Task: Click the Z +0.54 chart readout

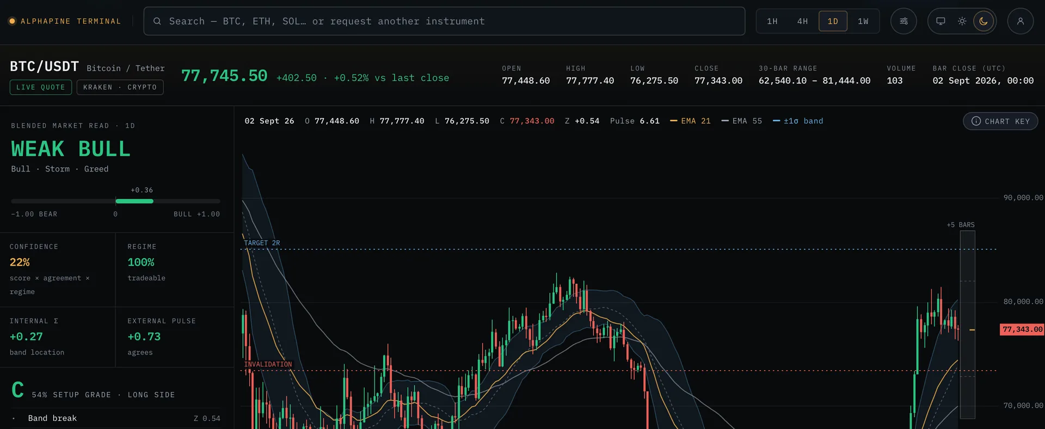Action: [x=582, y=121]
